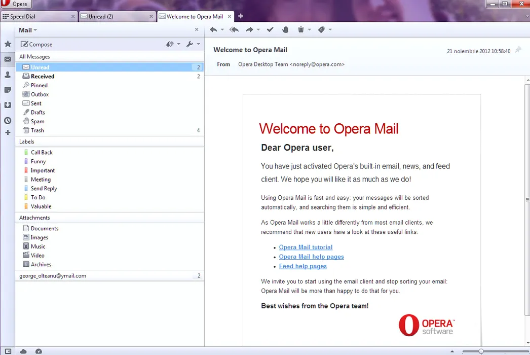Expand the Forward button dropdown arrow
The image size is (530, 355).
tap(258, 30)
